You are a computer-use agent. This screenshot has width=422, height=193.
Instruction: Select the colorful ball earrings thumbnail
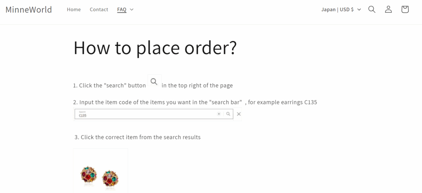pyautogui.click(x=101, y=171)
